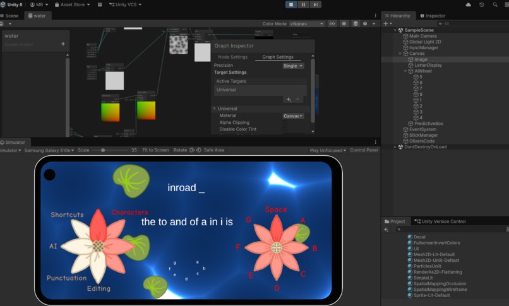Pause play mode with the pause button
509x306 pixels.
tap(303, 4)
